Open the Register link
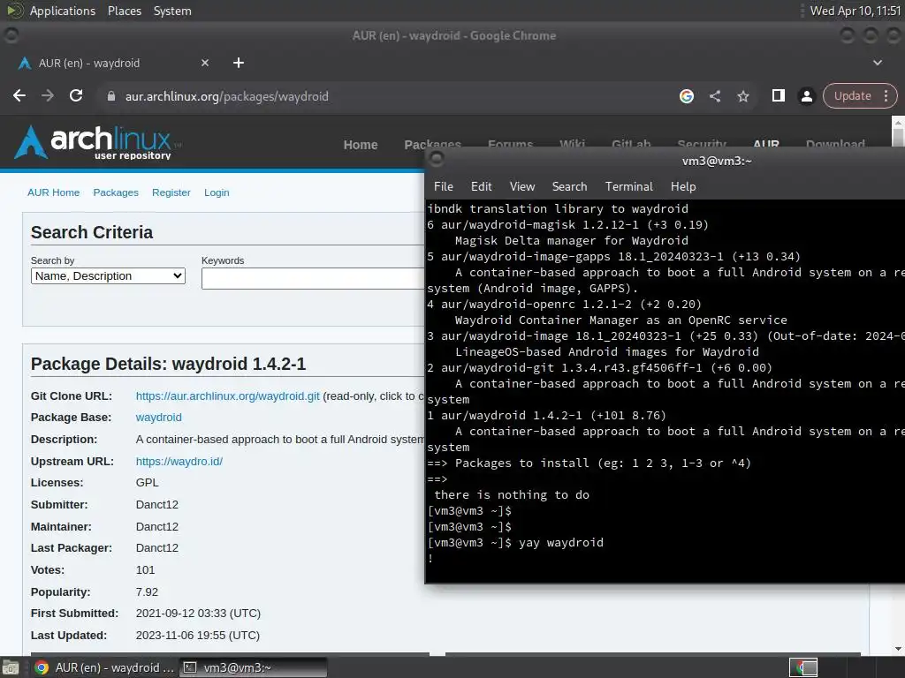The width and height of the screenshot is (905, 678). coord(171,192)
